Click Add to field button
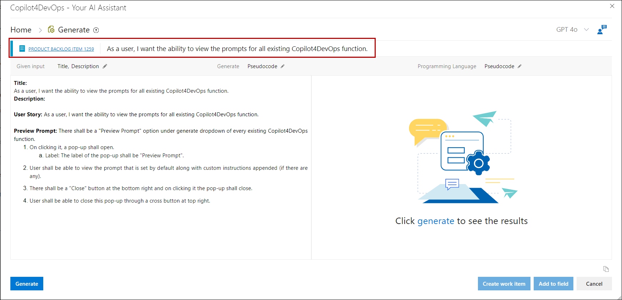The height and width of the screenshot is (300, 622). point(553,284)
